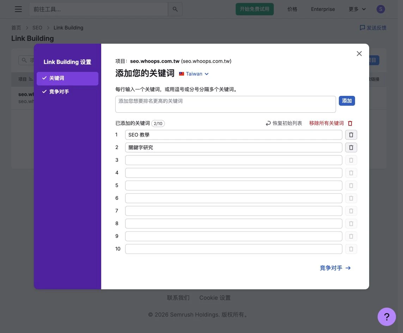Screen dimensions: 403x333
Task: Click trash icon for row 6
Action: tap(351, 198)
